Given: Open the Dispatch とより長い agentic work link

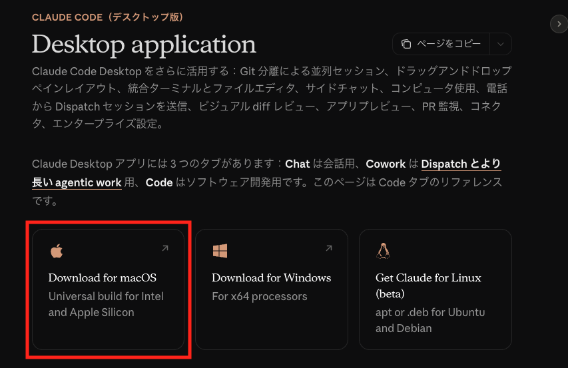Looking at the screenshot, I should coord(461,164).
